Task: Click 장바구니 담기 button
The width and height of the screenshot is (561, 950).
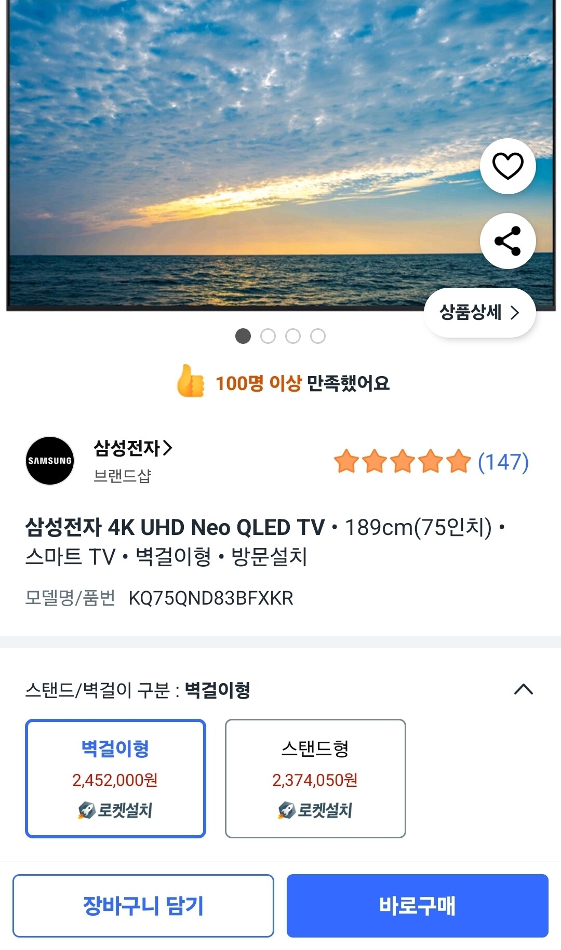Action: pos(143,906)
